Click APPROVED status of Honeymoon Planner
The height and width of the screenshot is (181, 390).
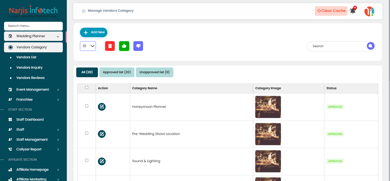[335, 107]
